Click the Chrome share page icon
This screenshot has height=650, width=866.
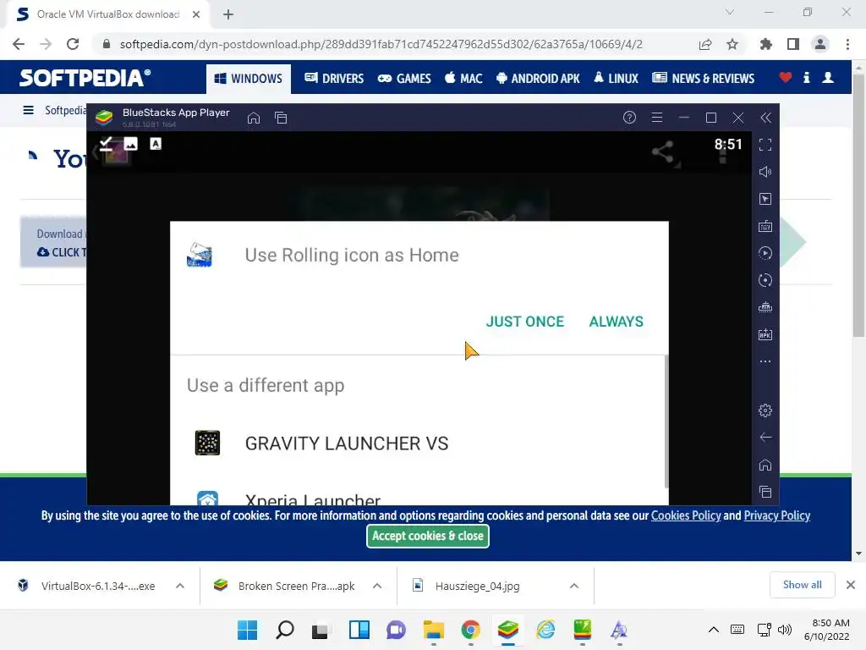pyautogui.click(x=705, y=44)
